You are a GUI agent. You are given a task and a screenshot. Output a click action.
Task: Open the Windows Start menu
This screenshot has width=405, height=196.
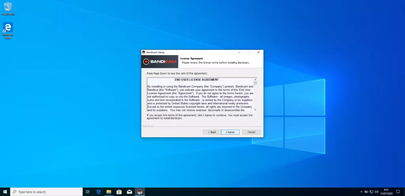click(x=5, y=192)
